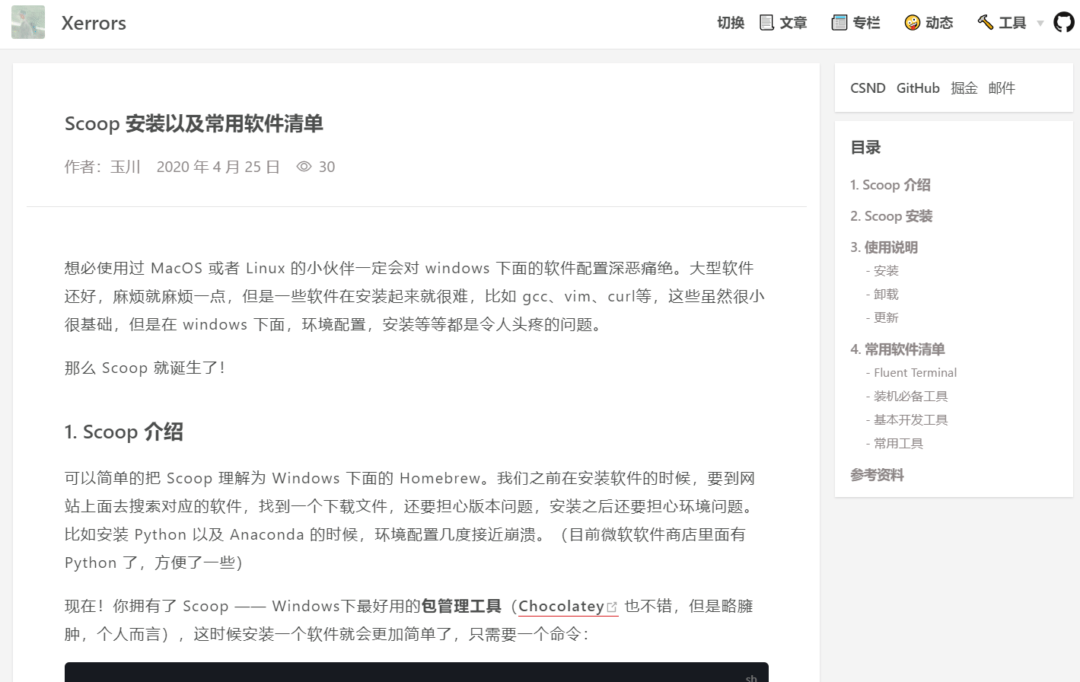This screenshot has height=682, width=1080.
Task: Click the 邮件 sidebar link
Action: coord(1002,88)
